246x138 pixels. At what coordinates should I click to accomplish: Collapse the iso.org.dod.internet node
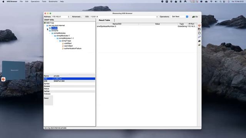coord(45,26)
